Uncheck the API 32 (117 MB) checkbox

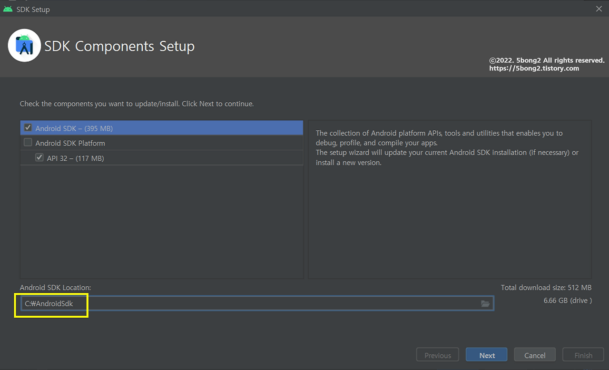[x=39, y=157]
